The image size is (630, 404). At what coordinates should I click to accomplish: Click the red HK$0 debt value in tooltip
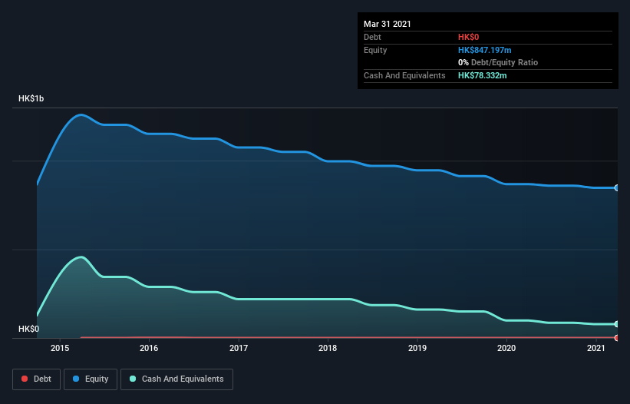469,37
